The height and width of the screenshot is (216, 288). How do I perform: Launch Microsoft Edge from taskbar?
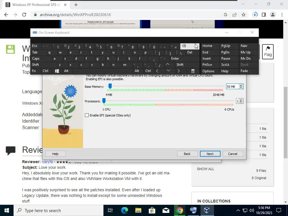click(124, 210)
